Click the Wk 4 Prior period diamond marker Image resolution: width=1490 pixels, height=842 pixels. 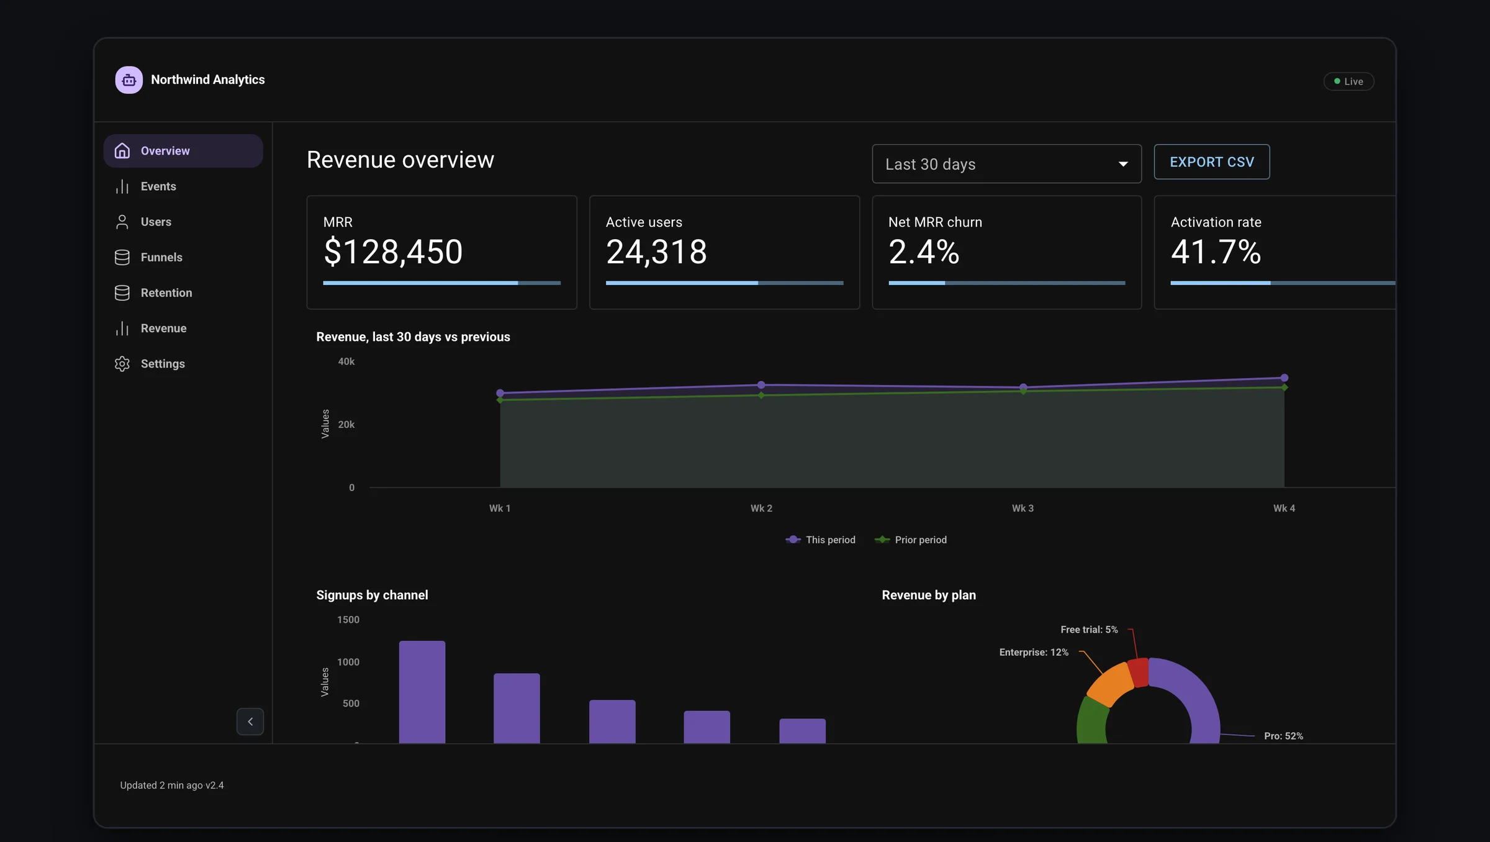click(x=1285, y=387)
